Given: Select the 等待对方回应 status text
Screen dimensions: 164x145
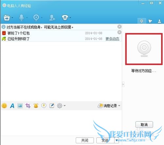Looking at the screenshot, I should pos(144,71).
